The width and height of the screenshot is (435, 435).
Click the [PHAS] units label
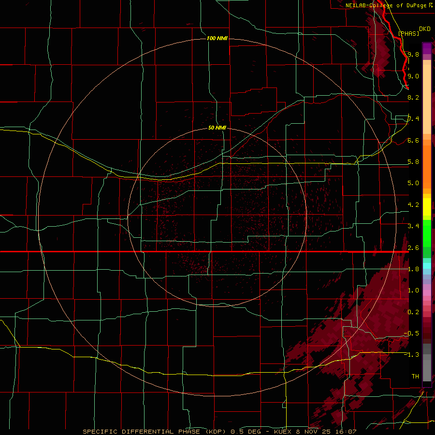[408, 33]
